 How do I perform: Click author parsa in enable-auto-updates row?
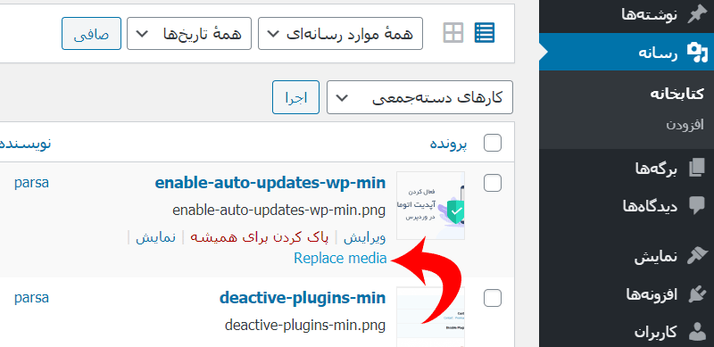point(31,183)
